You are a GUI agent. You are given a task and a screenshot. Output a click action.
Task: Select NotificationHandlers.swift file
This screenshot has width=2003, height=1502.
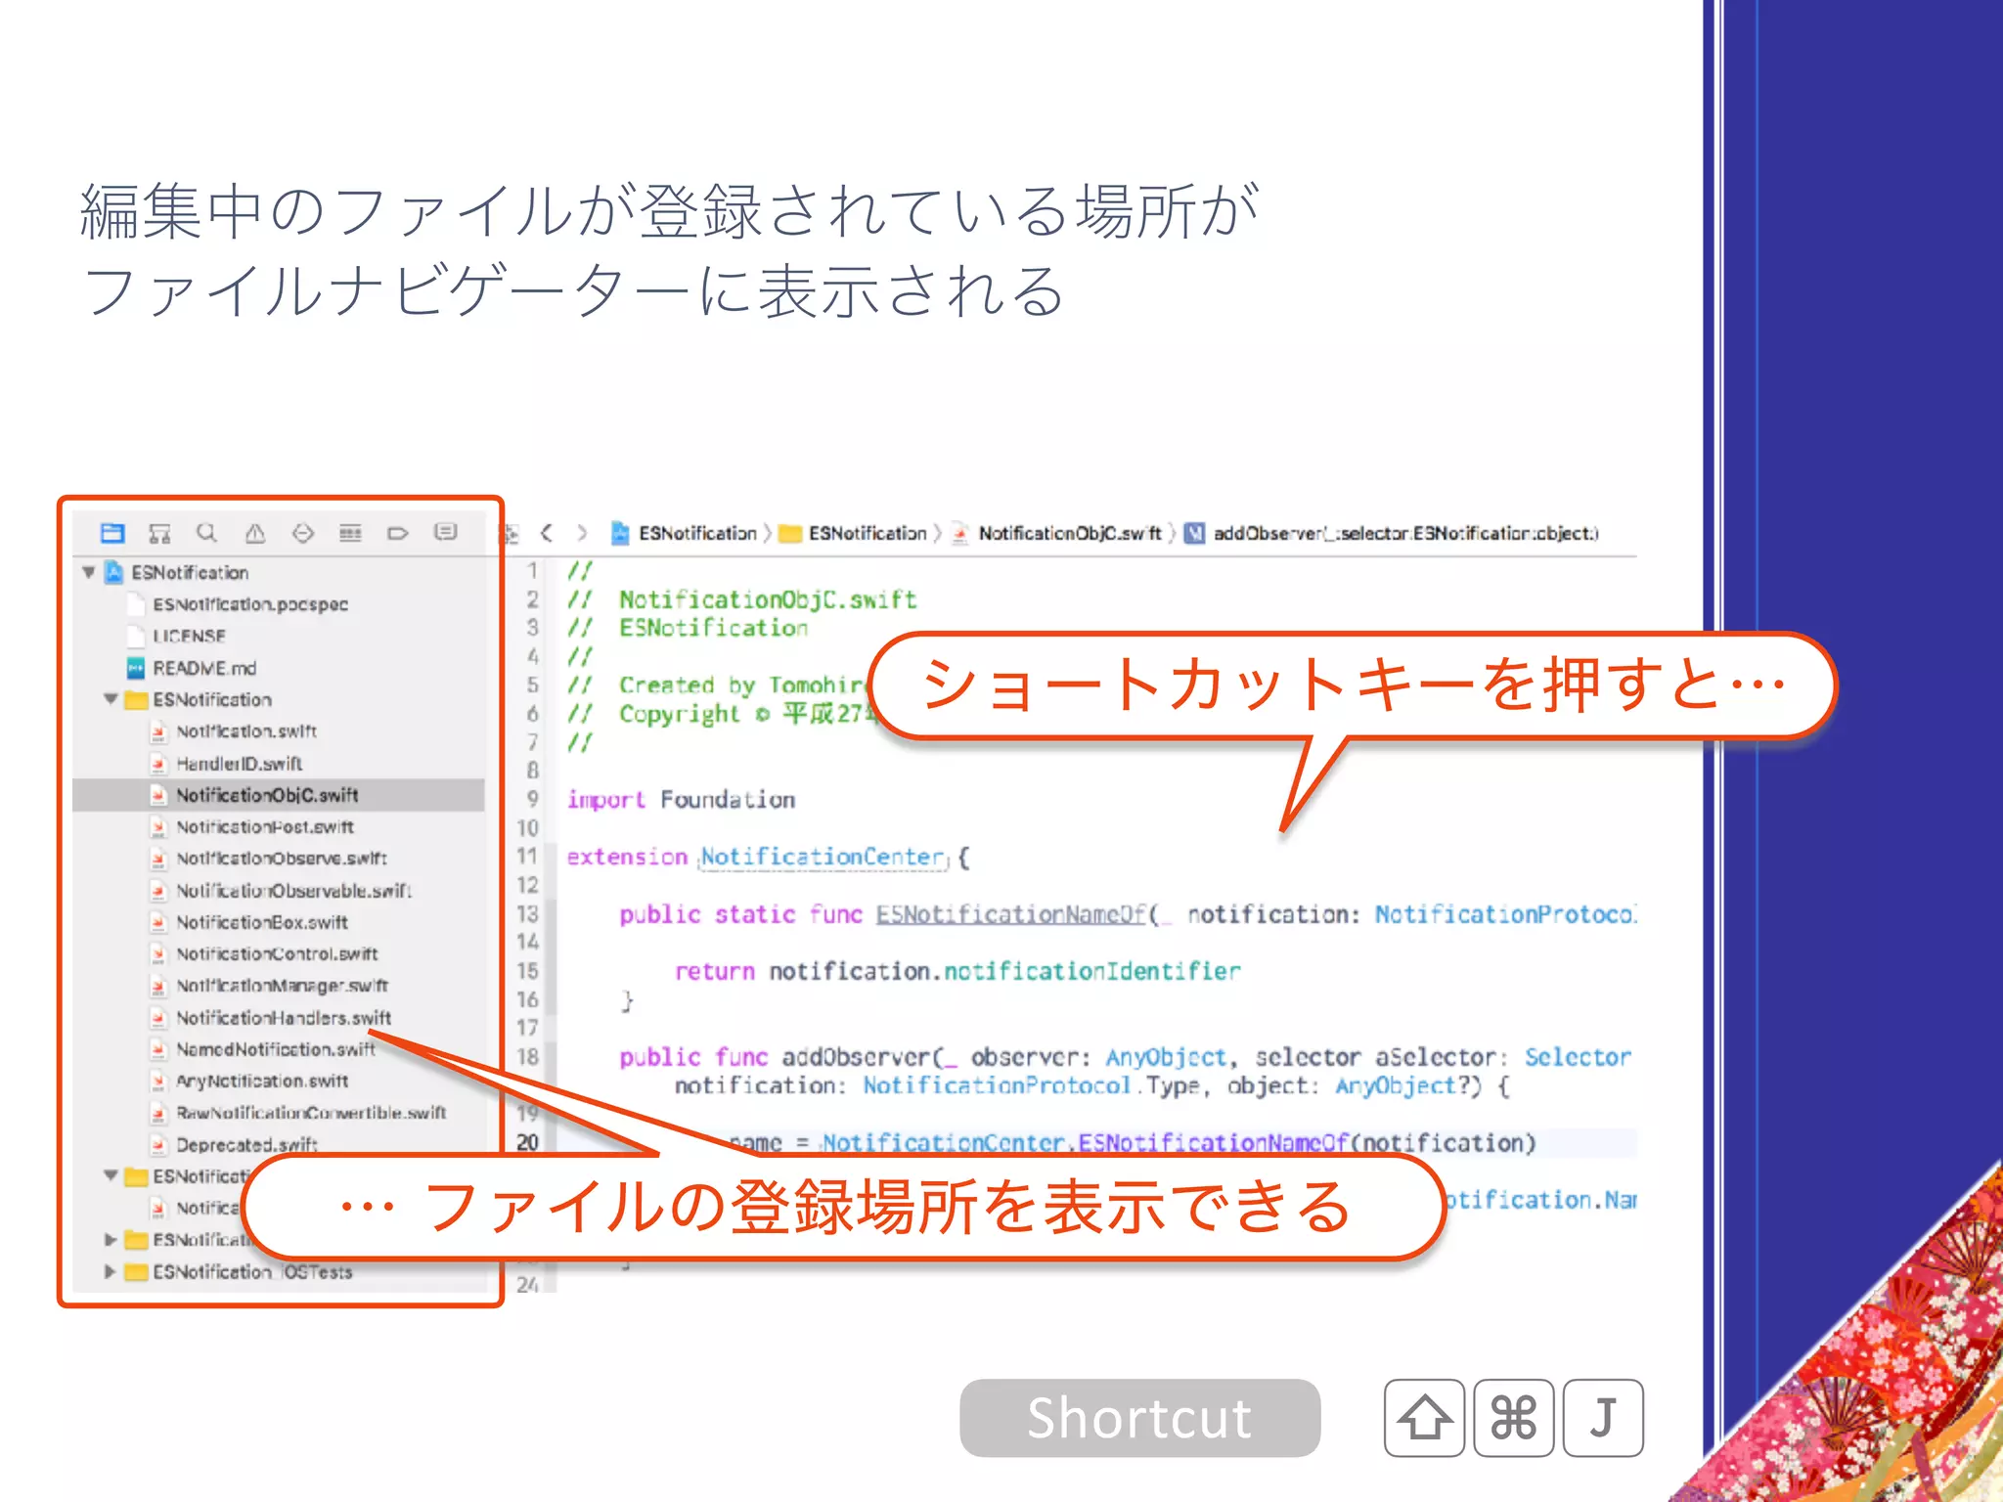pyautogui.click(x=284, y=1018)
